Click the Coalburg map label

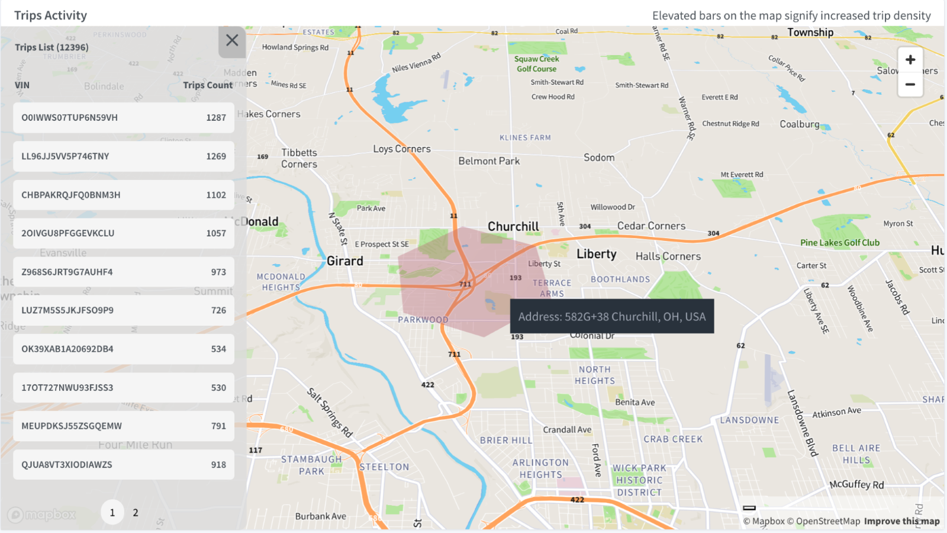click(x=800, y=124)
